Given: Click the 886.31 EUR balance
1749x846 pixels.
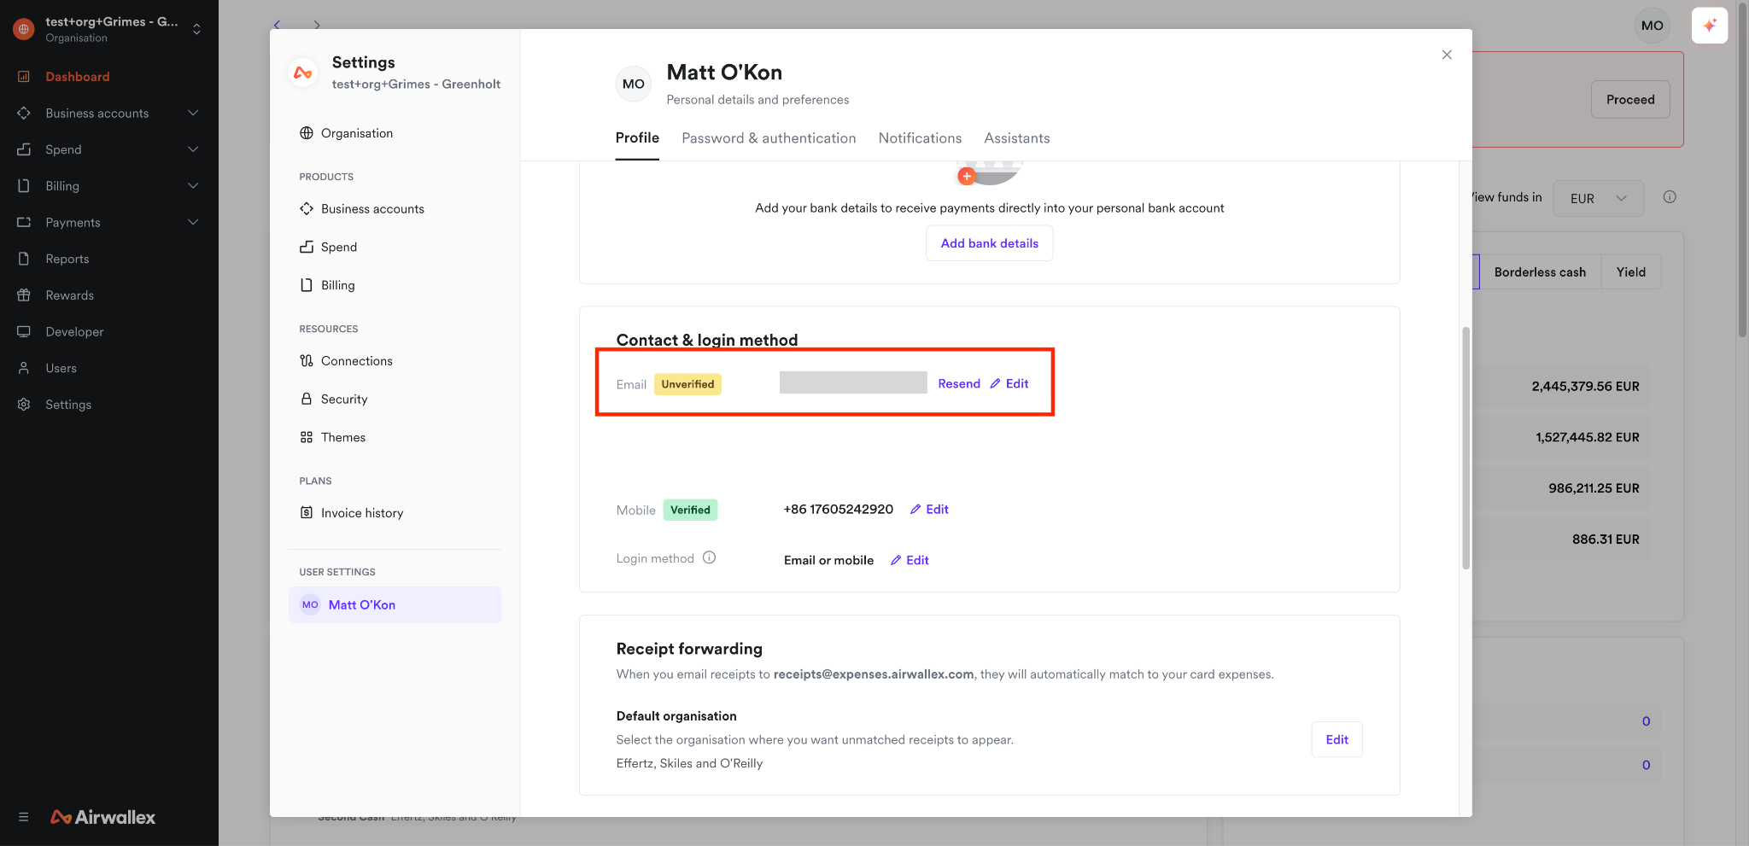Looking at the screenshot, I should (x=1606, y=540).
